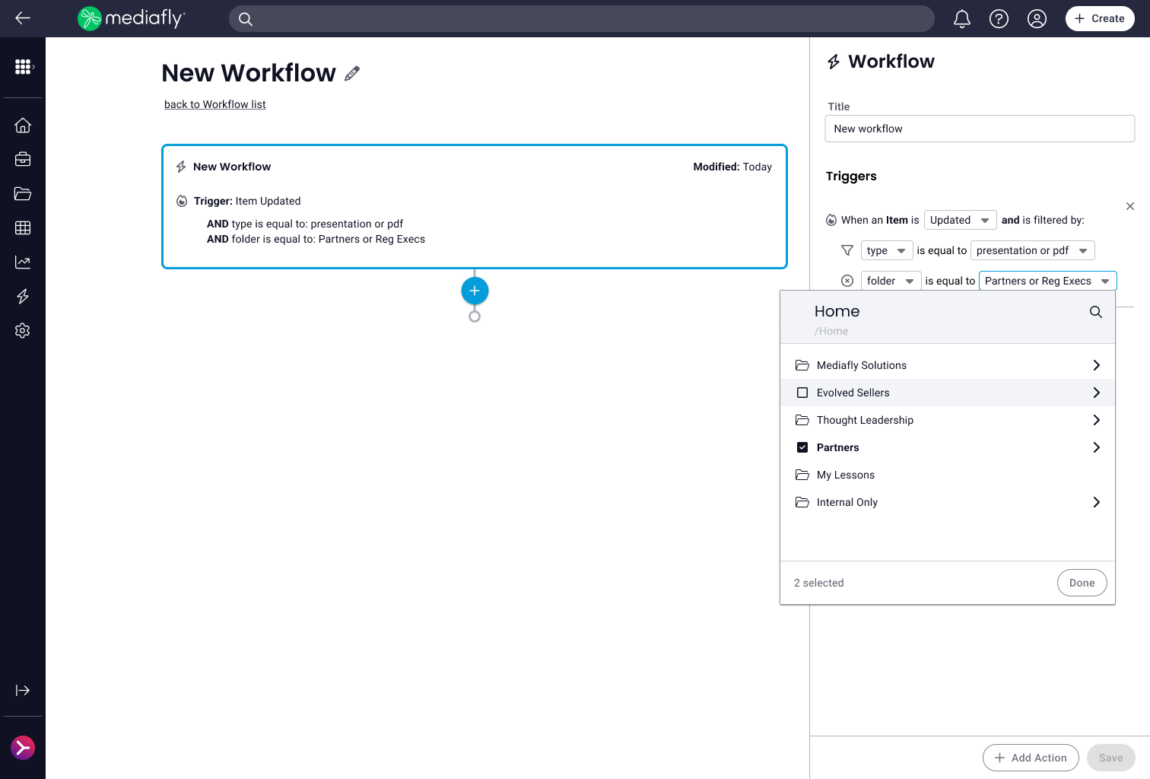
Task: Open the notifications bell
Action: point(962,19)
